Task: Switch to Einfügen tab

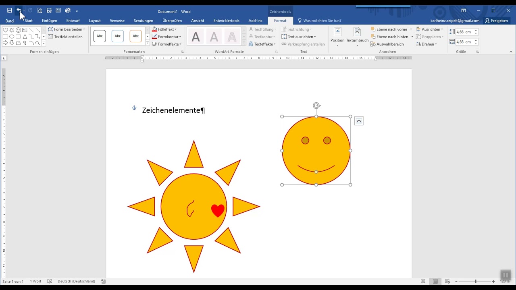Action: (49, 21)
